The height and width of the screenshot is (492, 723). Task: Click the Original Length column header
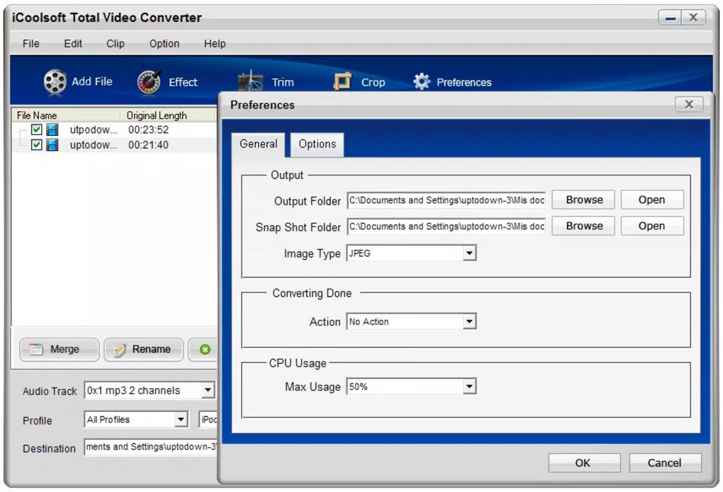tap(168, 115)
